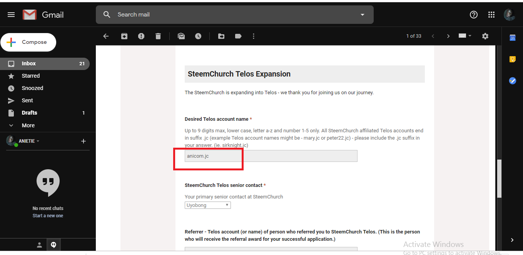Expand the search options dropdown arrow
The height and width of the screenshot is (255, 523).
[x=362, y=15]
